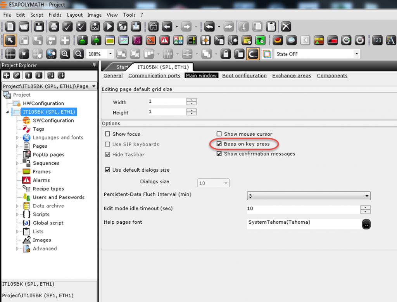Select the Main window link
Image resolution: width=397 pixels, height=302 pixels.
pos(201,76)
